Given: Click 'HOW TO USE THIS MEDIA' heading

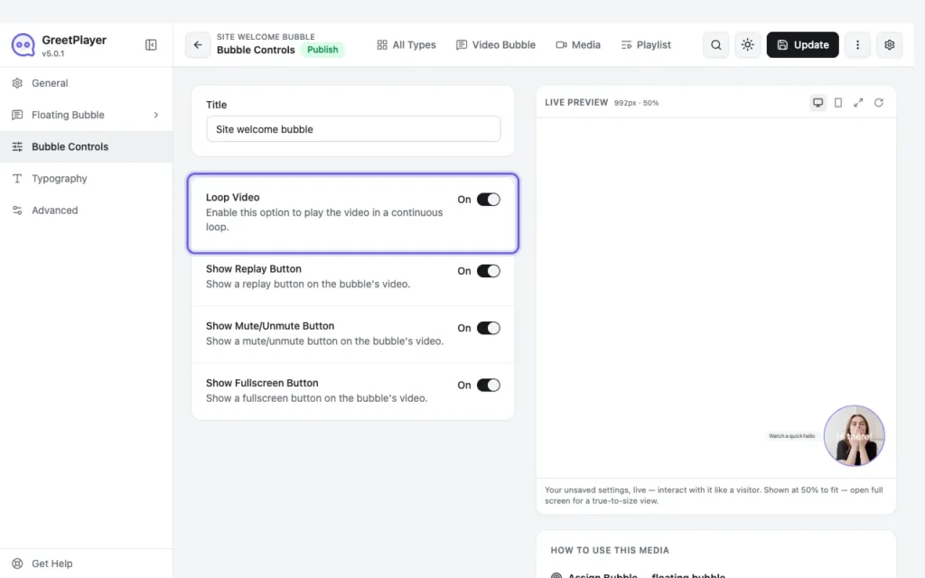Looking at the screenshot, I should click(x=610, y=550).
